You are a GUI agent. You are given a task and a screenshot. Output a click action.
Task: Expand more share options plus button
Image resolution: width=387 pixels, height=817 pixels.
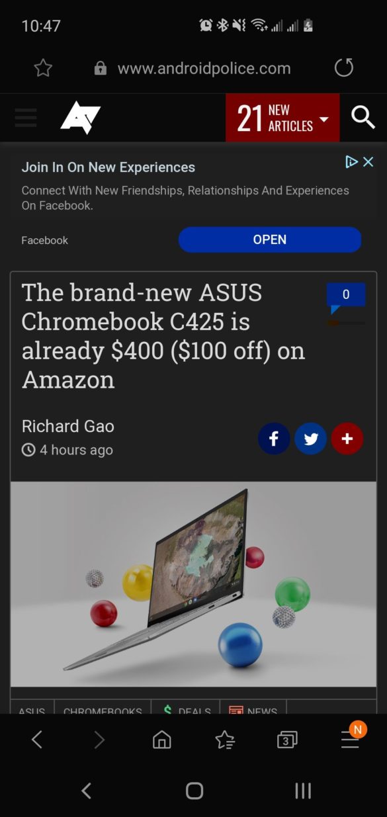coord(347,439)
